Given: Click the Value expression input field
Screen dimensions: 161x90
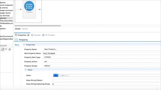Looking at the screenshot, I should point(110,75).
